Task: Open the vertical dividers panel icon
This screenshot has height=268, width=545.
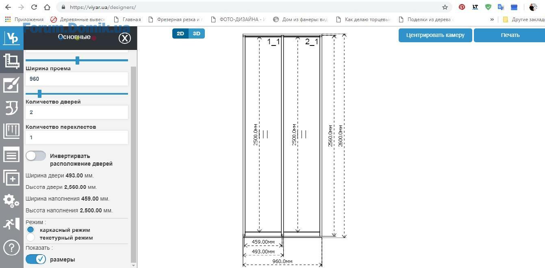Action: tap(11, 131)
